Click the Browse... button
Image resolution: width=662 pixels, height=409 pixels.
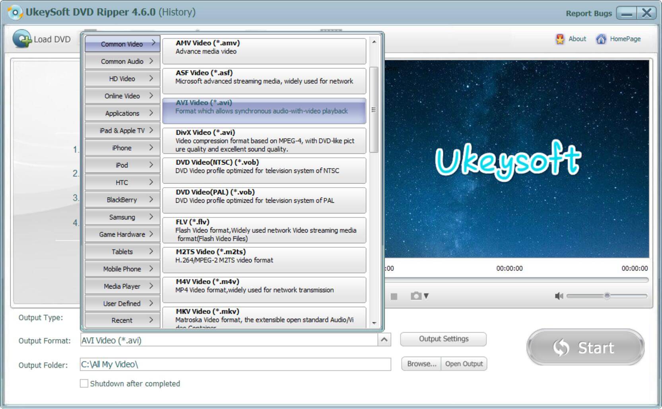click(421, 364)
